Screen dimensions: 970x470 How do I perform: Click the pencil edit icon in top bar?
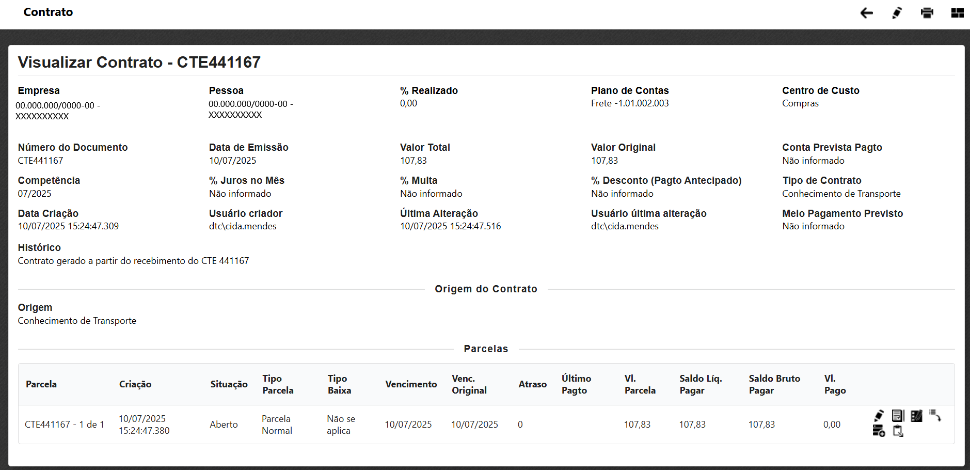click(x=897, y=13)
